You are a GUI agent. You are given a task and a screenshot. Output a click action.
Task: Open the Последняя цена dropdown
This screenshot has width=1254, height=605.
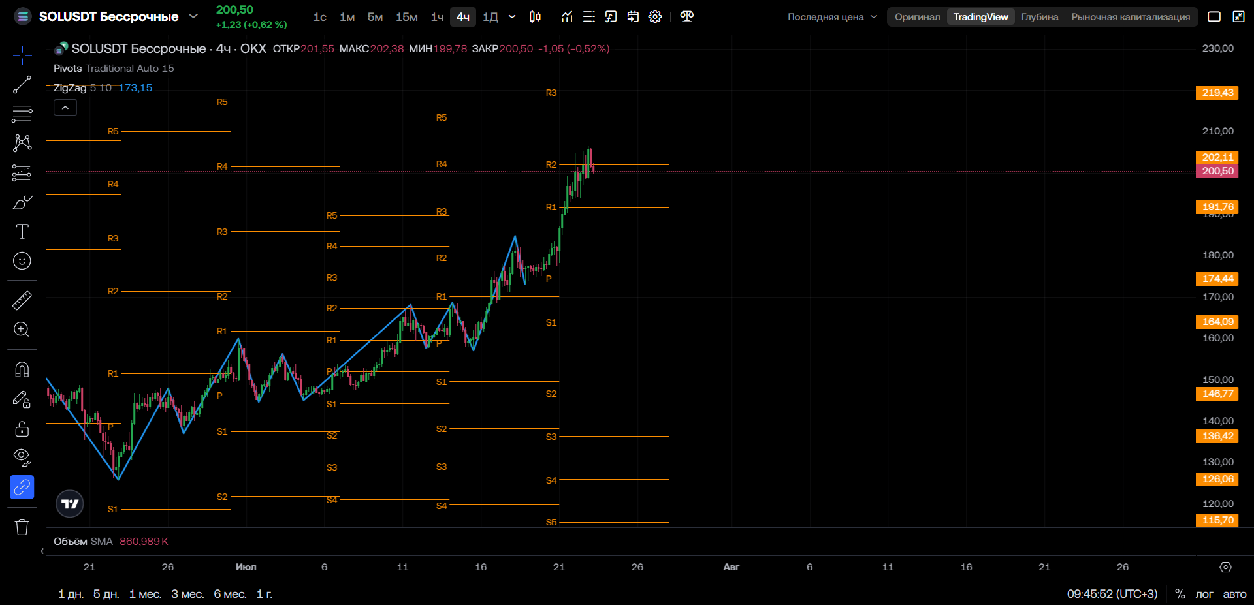pyautogui.click(x=832, y=17)
